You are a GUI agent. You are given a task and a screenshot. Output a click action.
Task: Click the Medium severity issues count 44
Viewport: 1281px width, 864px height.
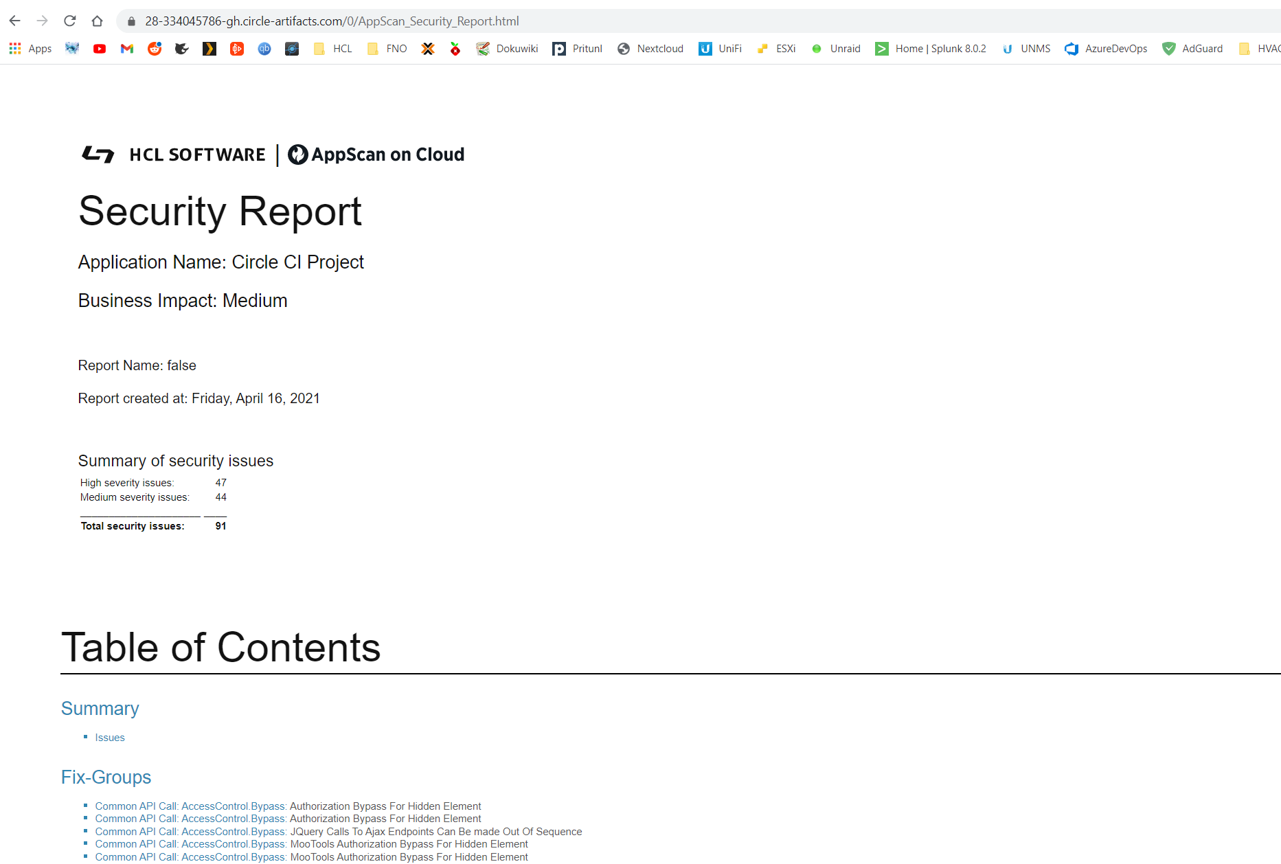point(220,497)
